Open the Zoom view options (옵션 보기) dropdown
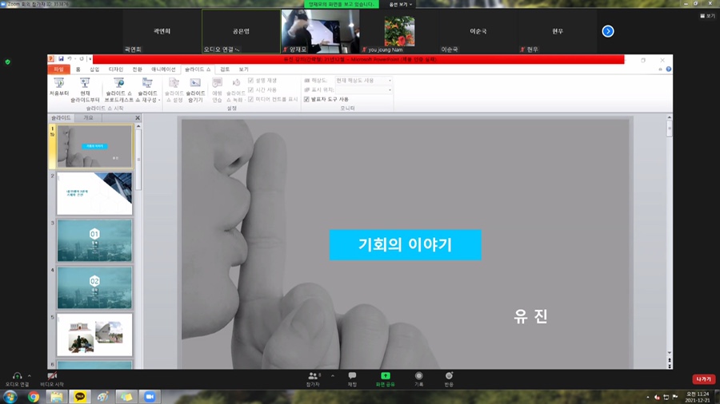Image resolution: width=720 pixels, height=404 pixels. (x=401, y=4)
